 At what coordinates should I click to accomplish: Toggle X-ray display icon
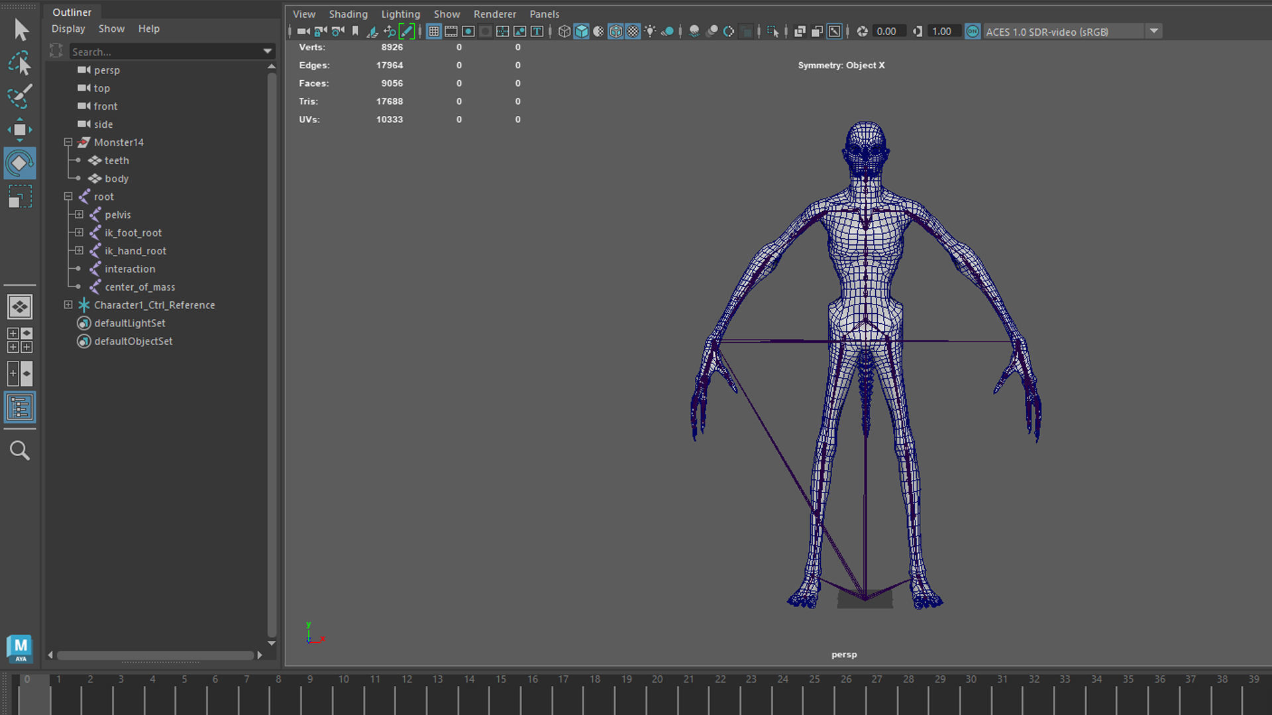point(800,31)
